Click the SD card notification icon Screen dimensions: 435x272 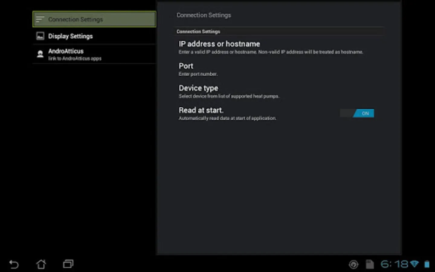(369, 264)
